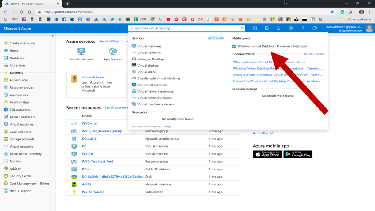
Task: Click the Virtual machines sidebar icon
Action: tap(6, 125)
